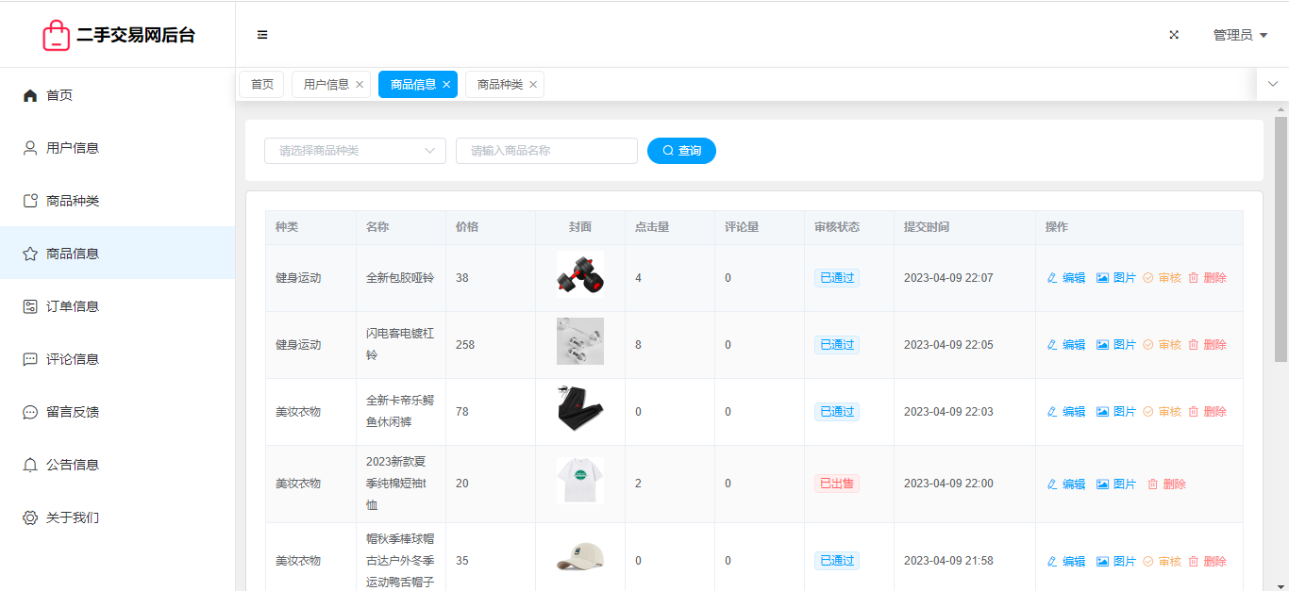
Task: Select 留言反馈 in the sidebar
Action: coord(72,412)
